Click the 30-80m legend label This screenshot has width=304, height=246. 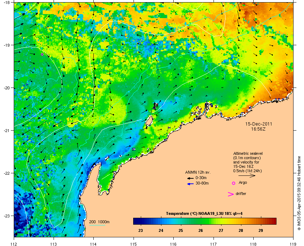click(x=202, y=183)
